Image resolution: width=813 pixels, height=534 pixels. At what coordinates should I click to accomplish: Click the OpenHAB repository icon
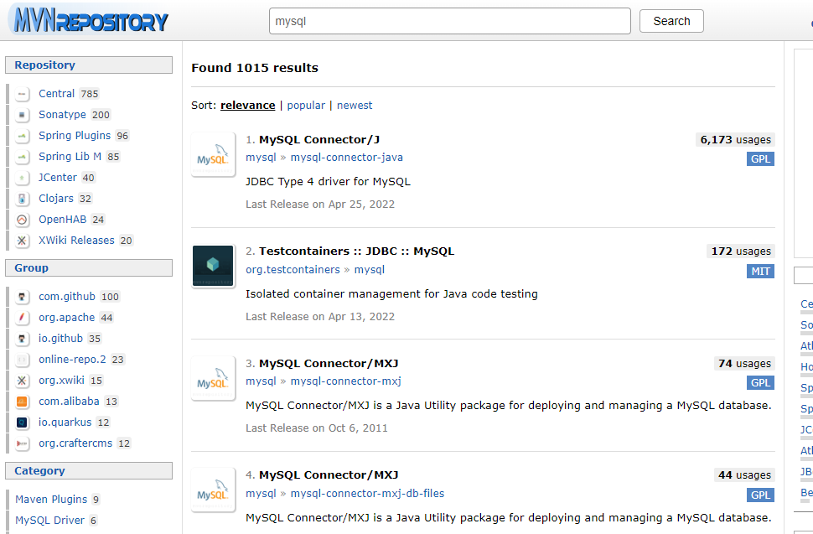[22, 220]
